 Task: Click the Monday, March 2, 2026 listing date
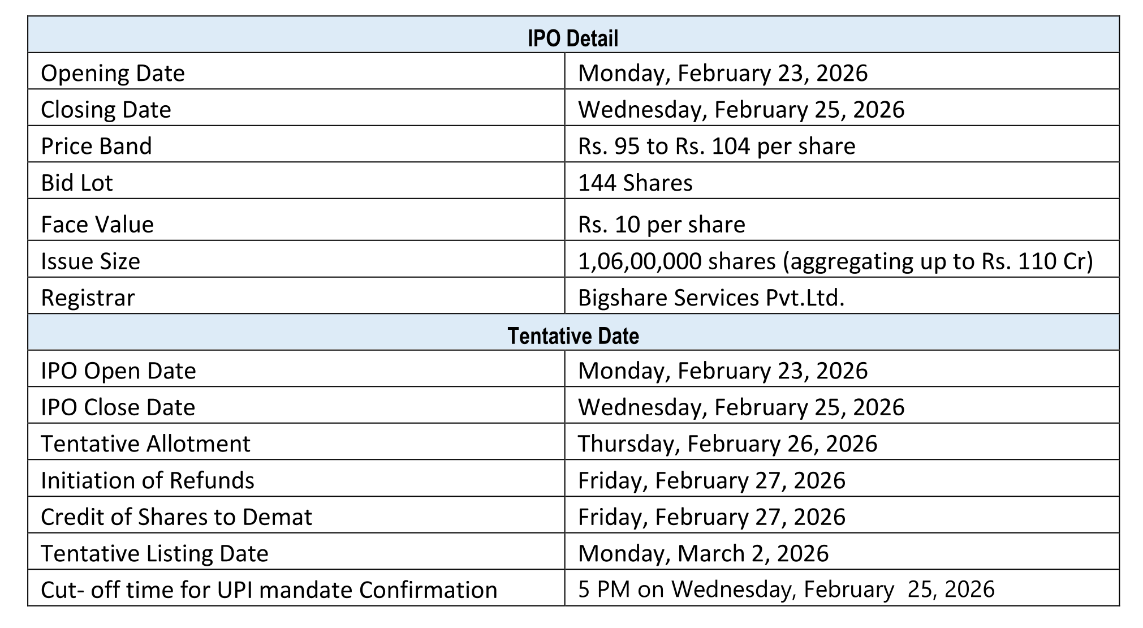[703, 553]
